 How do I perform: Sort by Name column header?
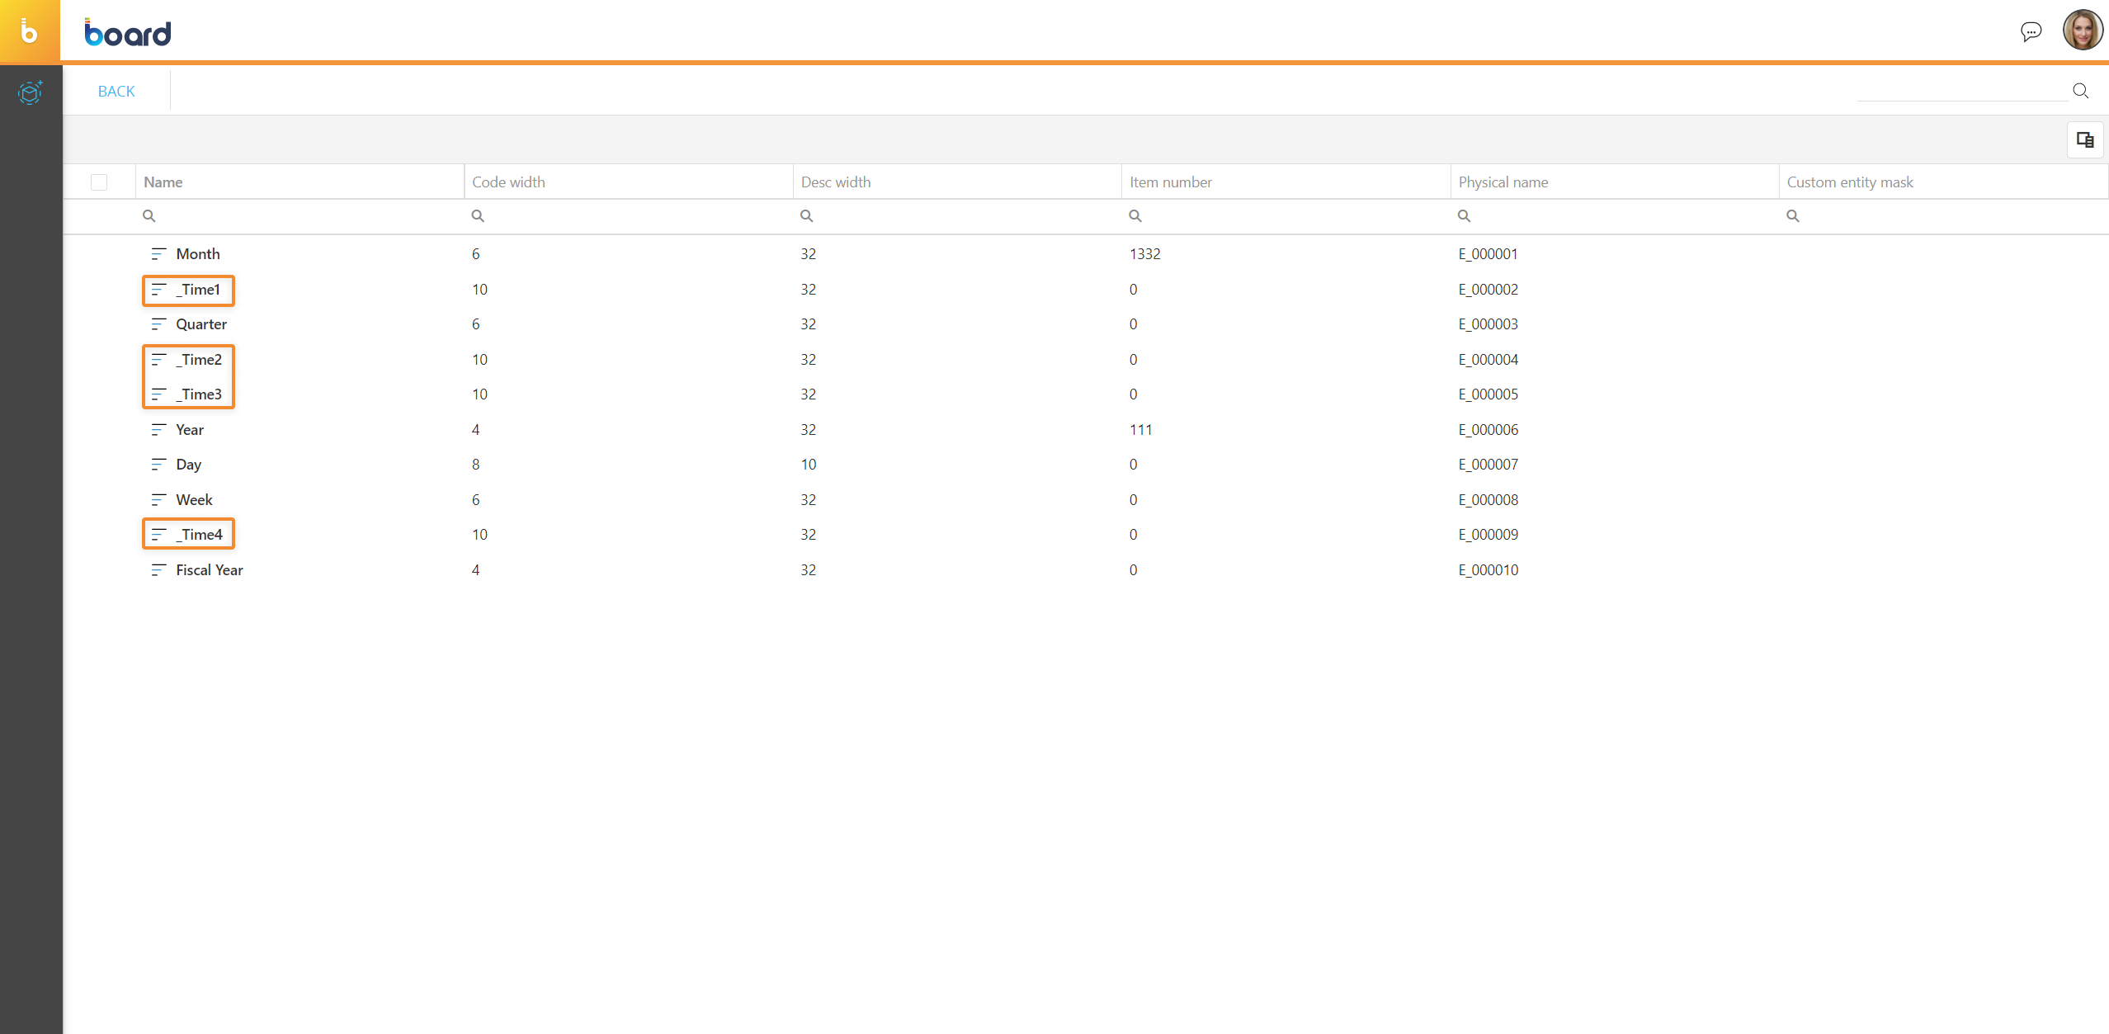[x=163, y=182]
